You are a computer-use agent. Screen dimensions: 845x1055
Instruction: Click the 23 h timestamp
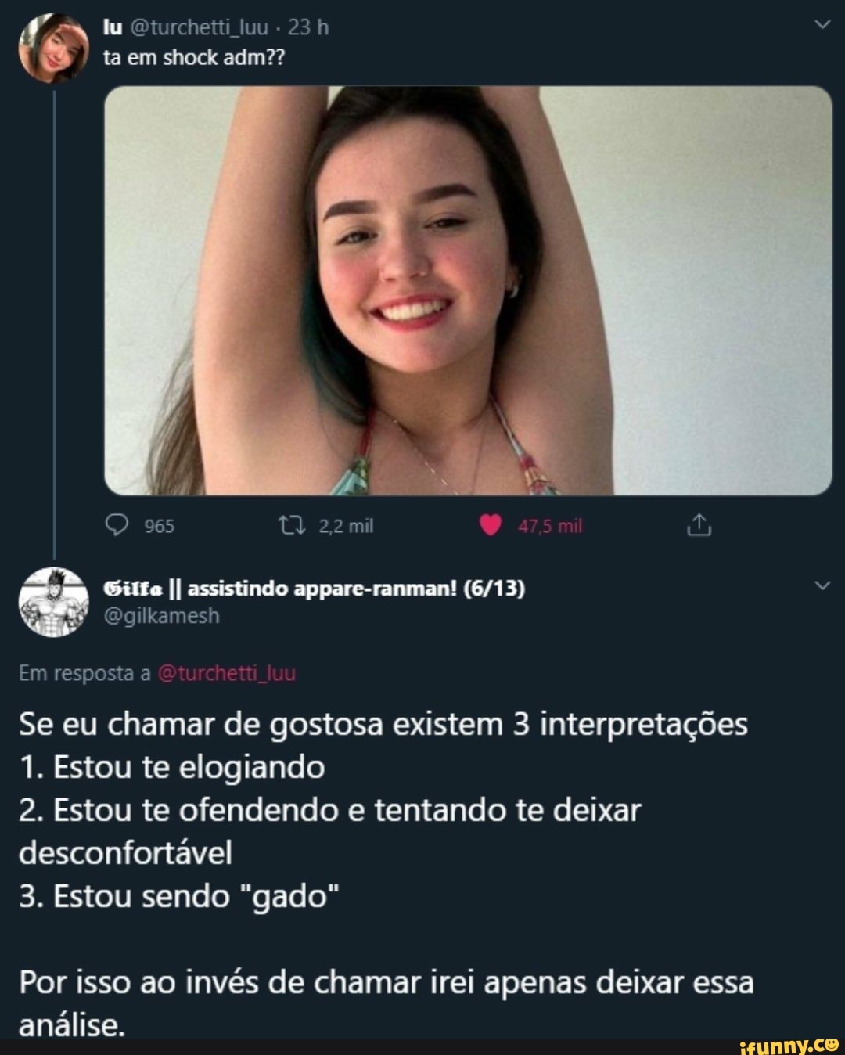[x=308, y=27]
